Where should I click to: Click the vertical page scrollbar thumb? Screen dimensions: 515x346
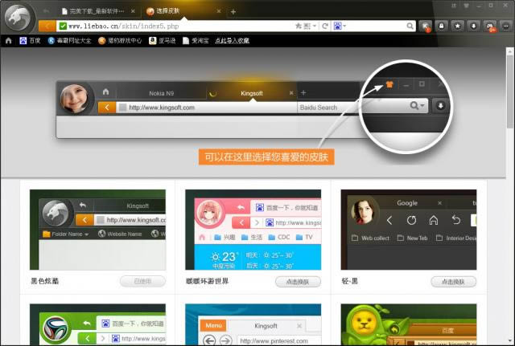coord(509,92)
